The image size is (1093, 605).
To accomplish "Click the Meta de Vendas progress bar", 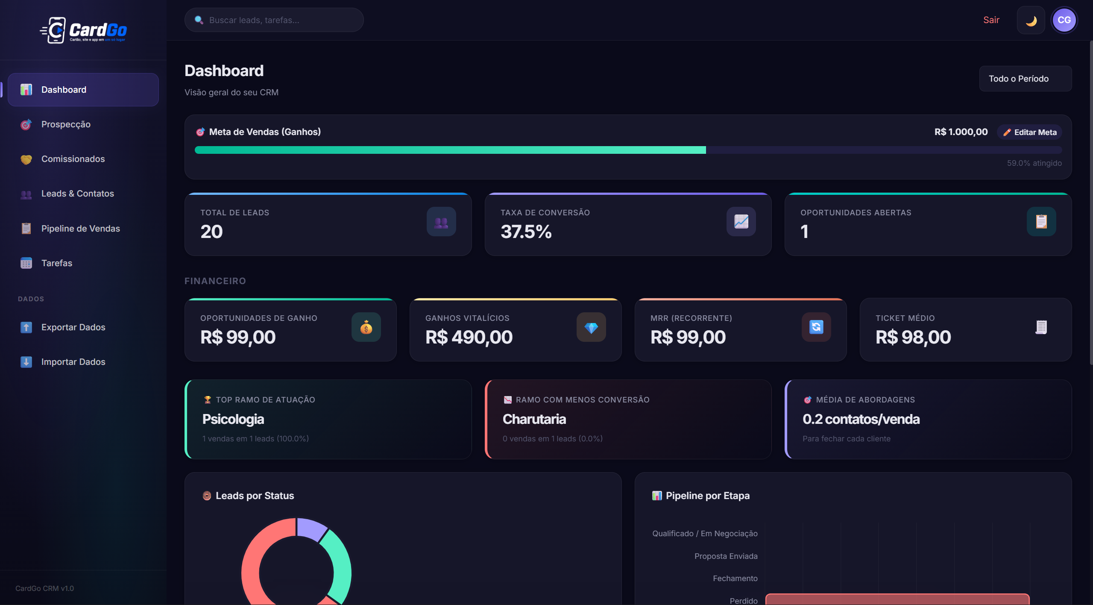I will [x=628, y=150].
